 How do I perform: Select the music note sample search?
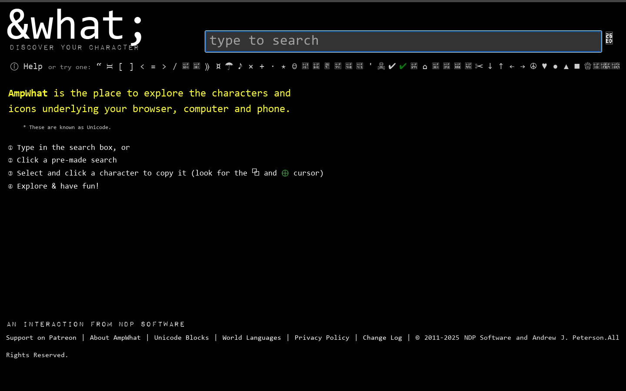click(x=240, y=66)
